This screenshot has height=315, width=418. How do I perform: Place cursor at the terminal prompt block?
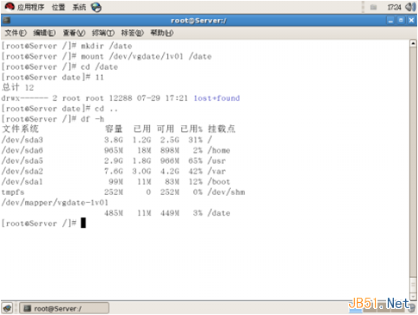84,223
